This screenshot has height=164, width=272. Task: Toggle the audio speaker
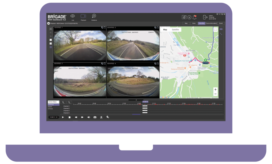[89, 117]
